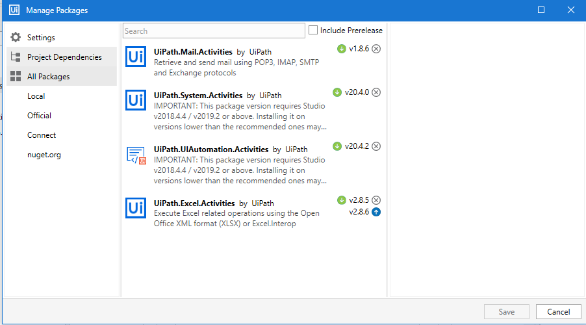This screenshot has height=325, width=586.
Task: Open the Local package feed
Action: [x=36, y=96]
